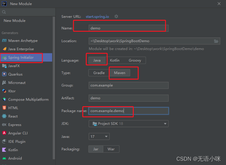
Task: Browse for location with folder icon
Action: 216,41
